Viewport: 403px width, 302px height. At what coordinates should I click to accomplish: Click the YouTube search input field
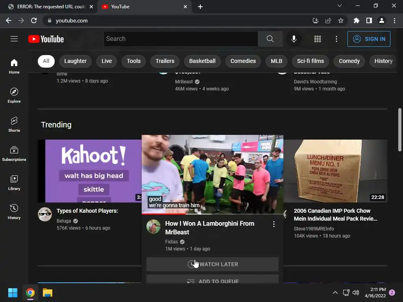coord(181,39)
